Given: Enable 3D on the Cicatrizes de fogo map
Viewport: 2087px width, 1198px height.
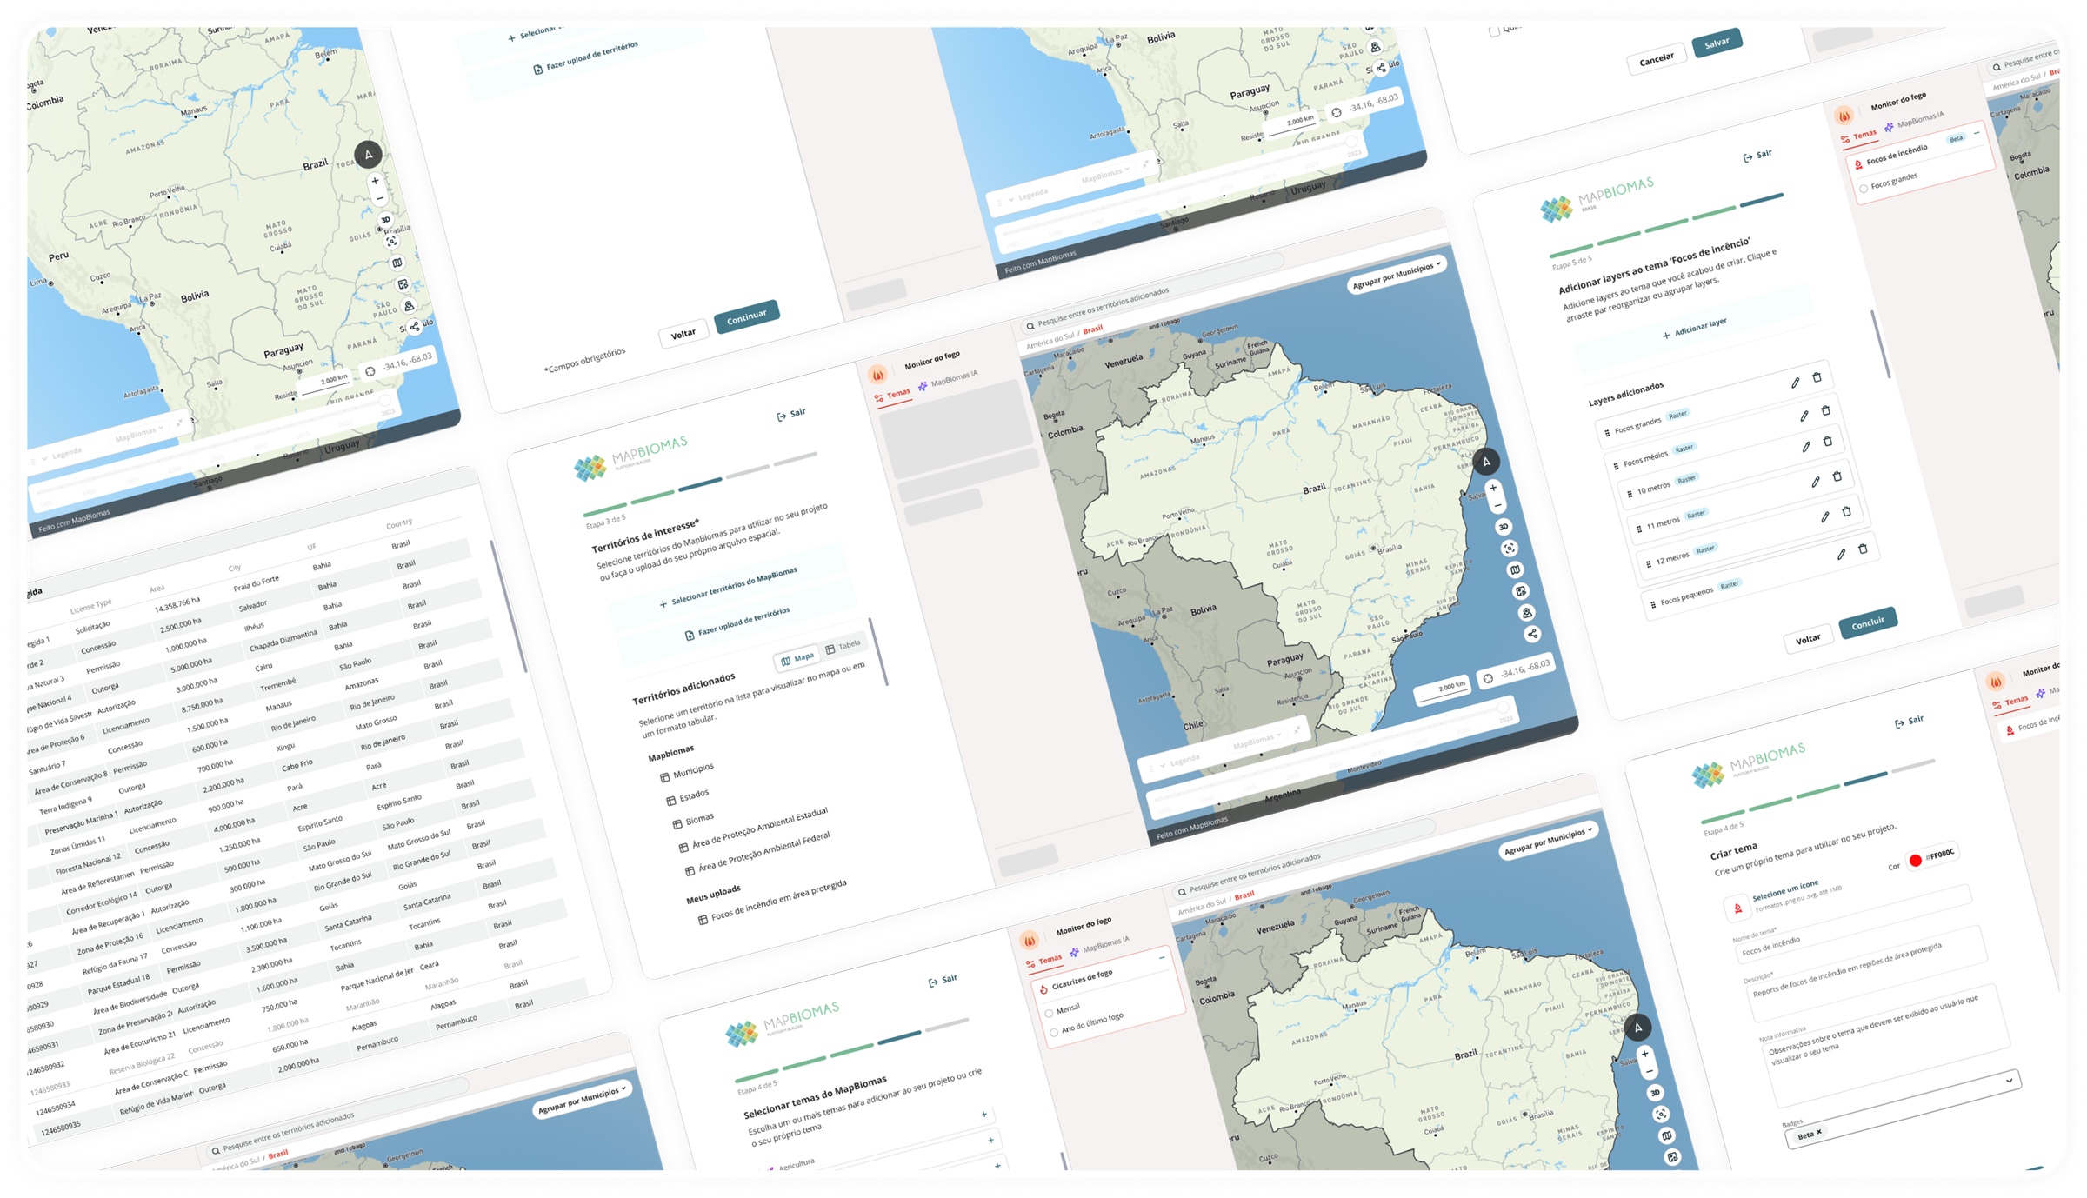Looking at the screenshot, I should (x=1655, y=1093).
